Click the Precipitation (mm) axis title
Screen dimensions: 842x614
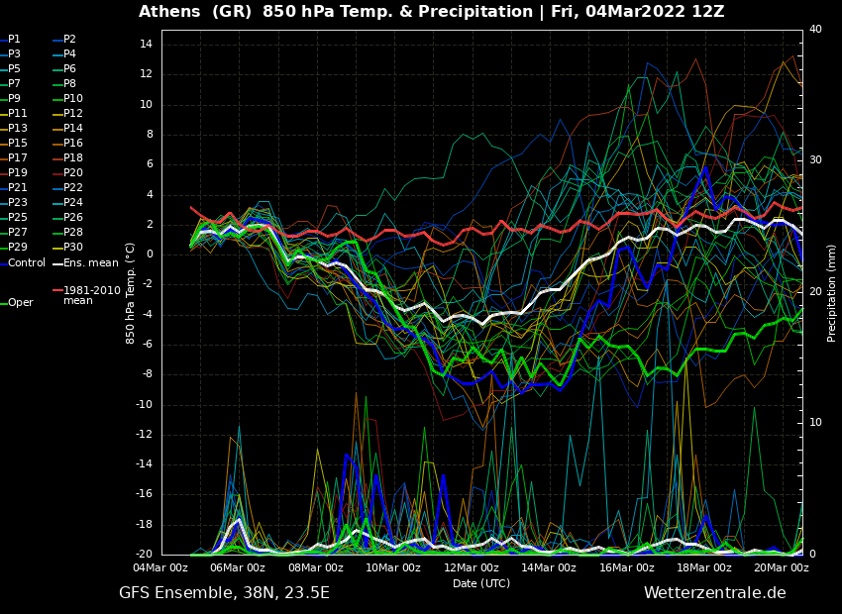pos(831,293)
